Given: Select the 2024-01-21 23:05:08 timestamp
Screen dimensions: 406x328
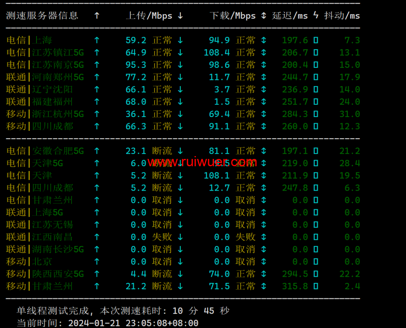Looking at the screenshot, I should [133, 323].
